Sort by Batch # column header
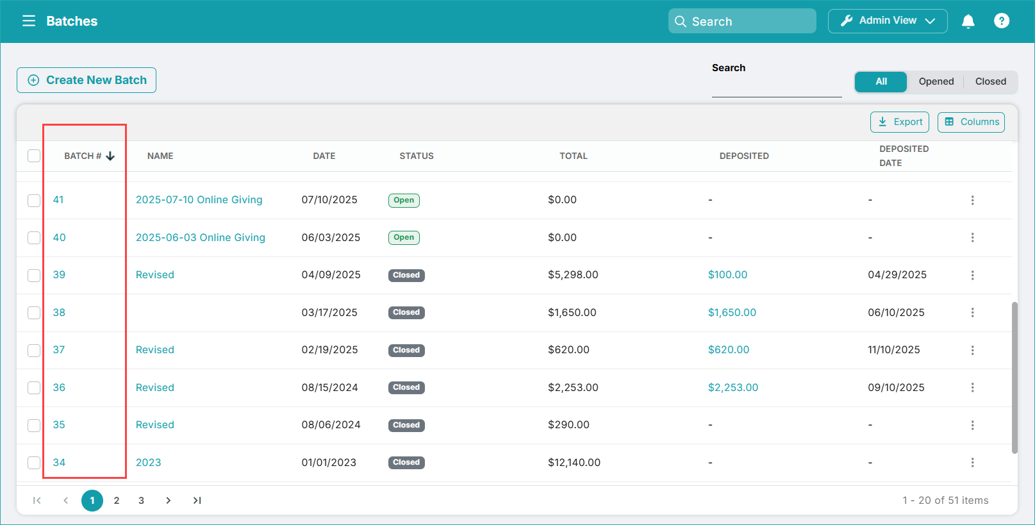Viewport: 1035px width, 525px height. 89,156
